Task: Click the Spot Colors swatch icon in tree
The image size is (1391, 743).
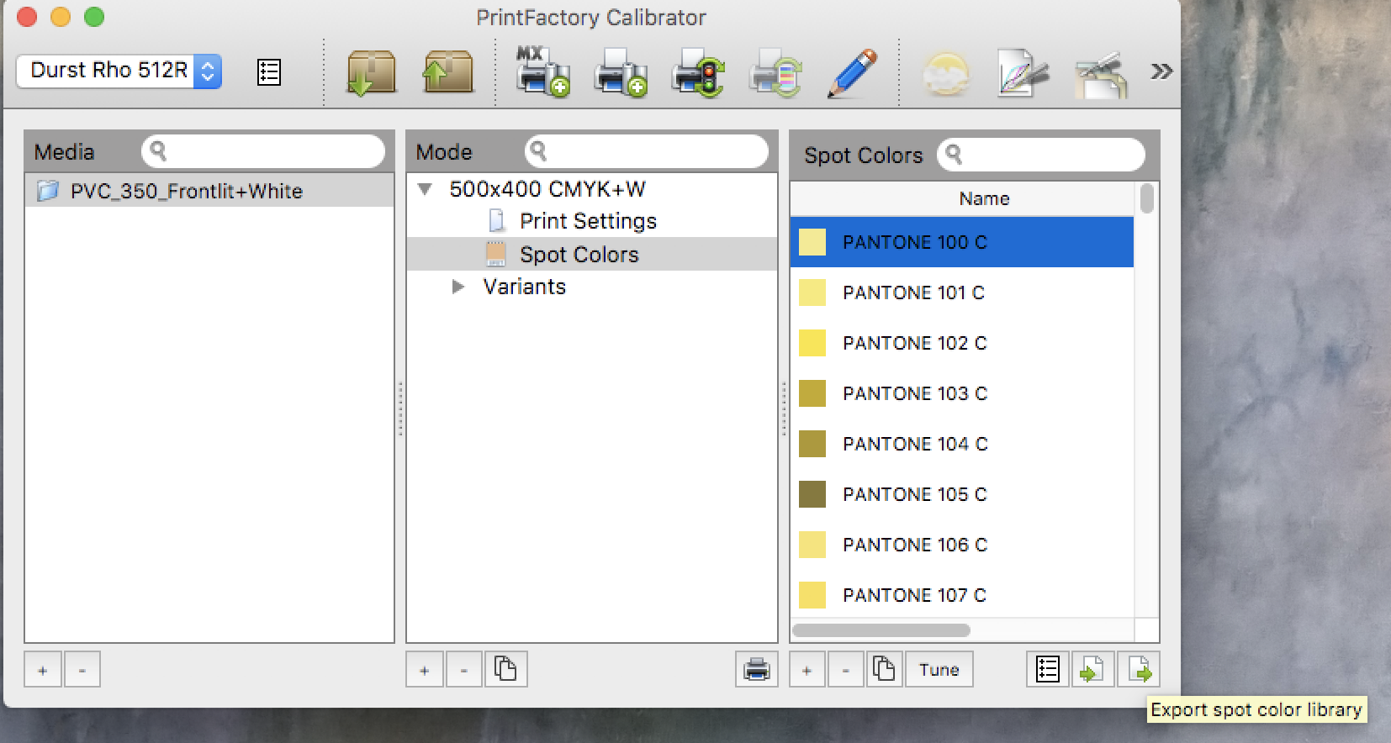Action: coord(496,254)
